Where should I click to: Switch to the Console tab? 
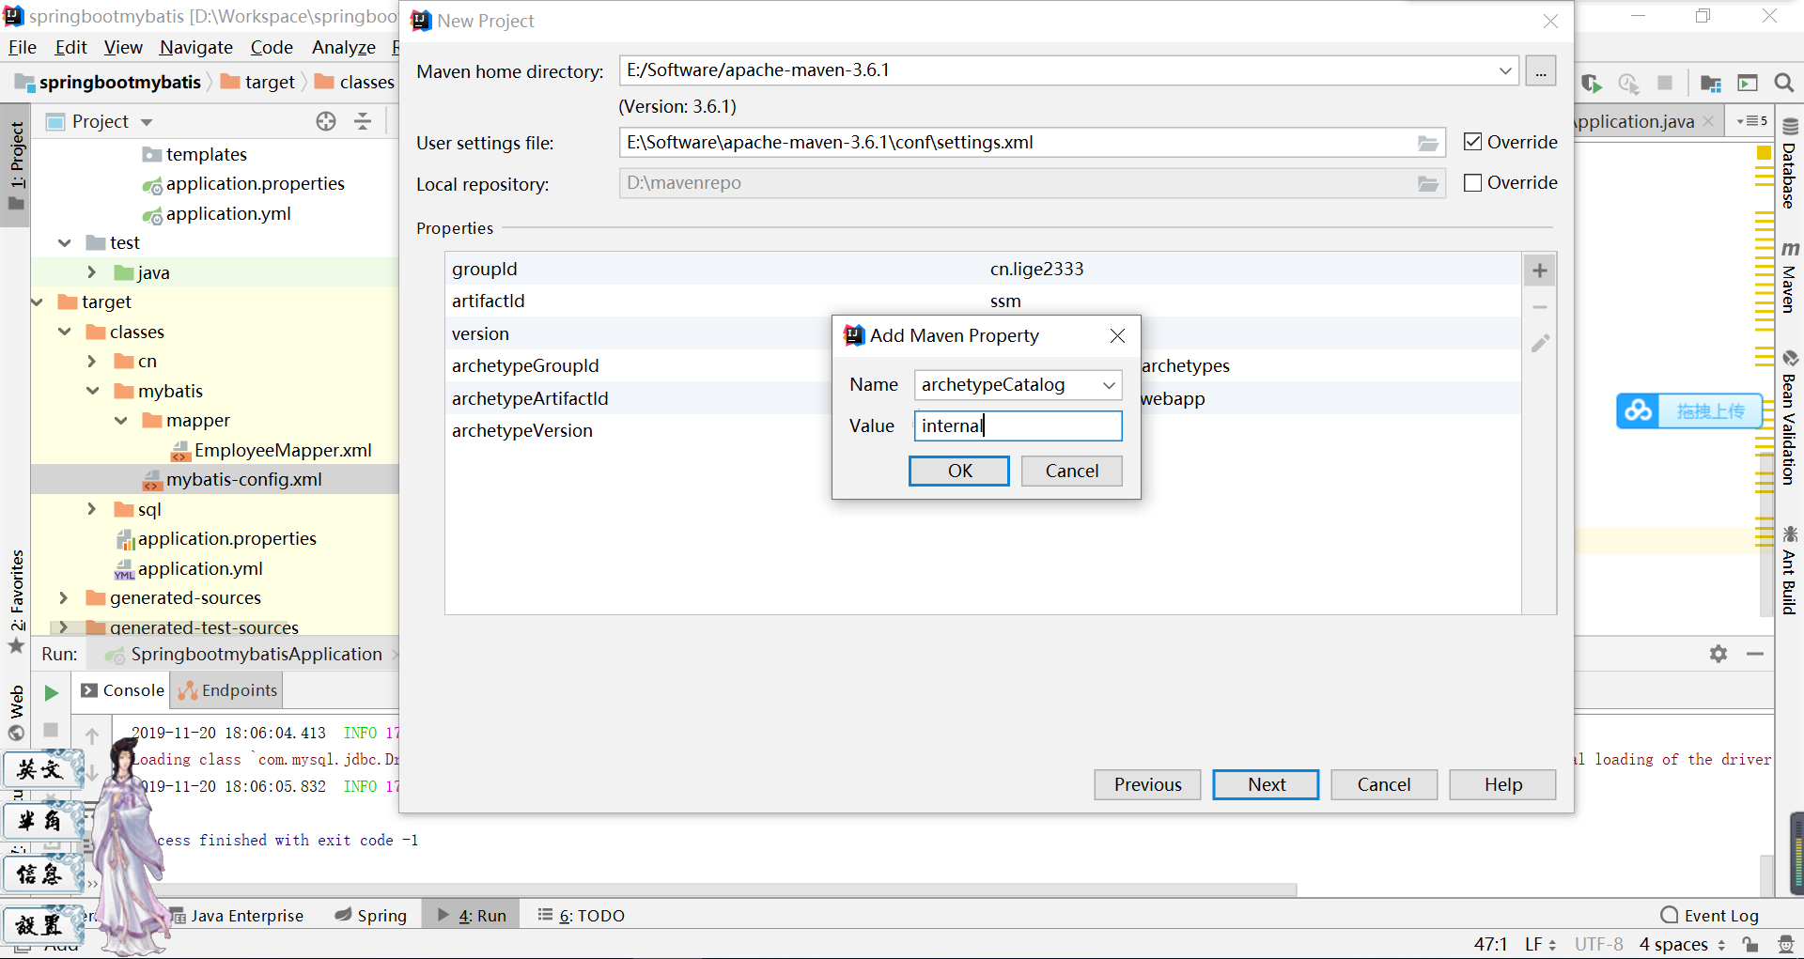pos(123,690)
